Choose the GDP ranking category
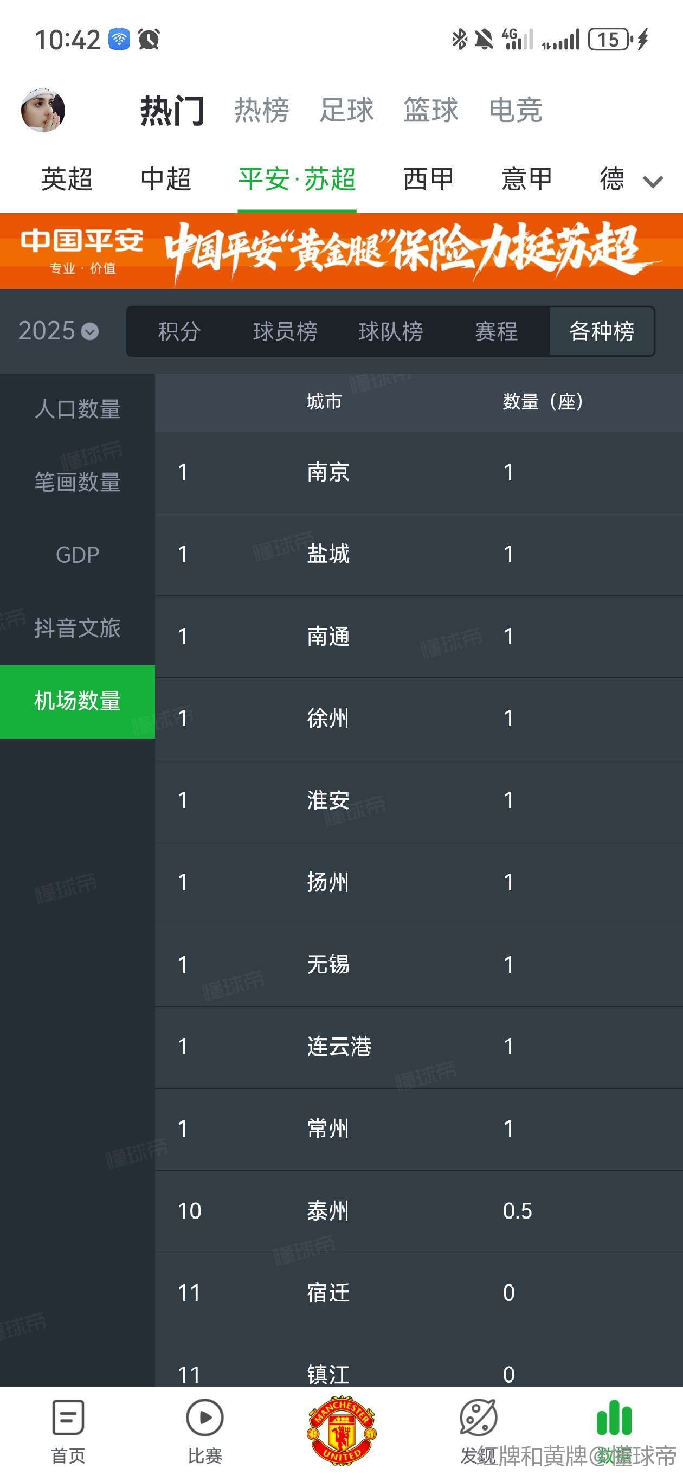Screen dimensions: 683x1475 (x=78, y=554)
